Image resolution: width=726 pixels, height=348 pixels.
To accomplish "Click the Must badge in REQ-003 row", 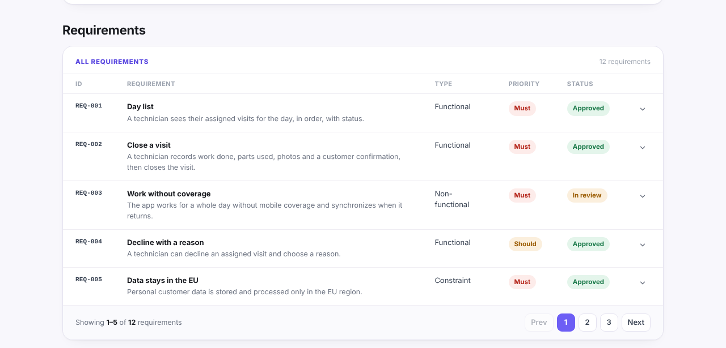I will (522, 196).
